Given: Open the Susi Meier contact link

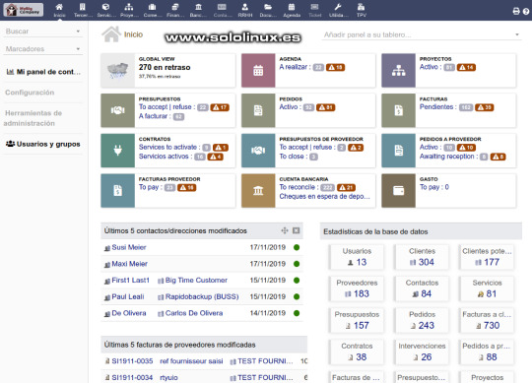Looking at the screenshot, I should [129, 247].
